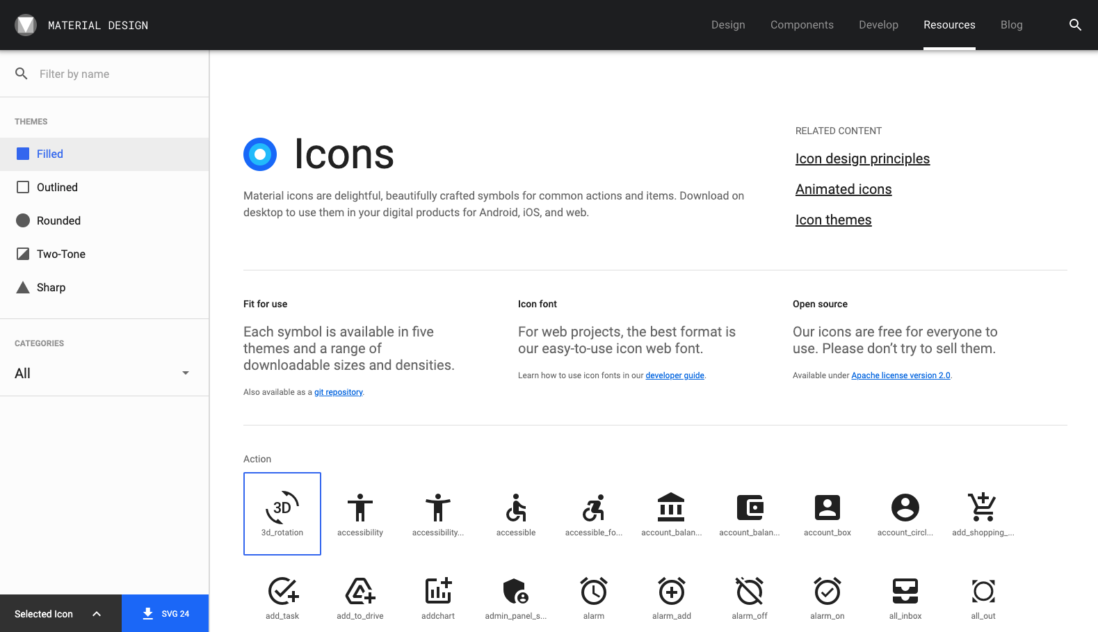Viewport: 1098px width, 632px height.
Task: Select the account_box icon
Action: [827, 514]
